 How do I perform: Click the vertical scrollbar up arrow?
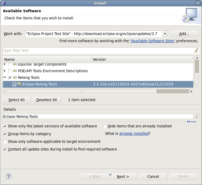click(x=197, y=58)
